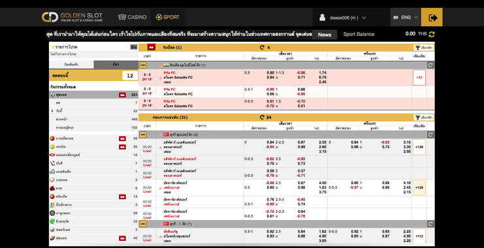Click the small gray button in the favorites header
This screenshot has height=248, width=484.
133,48
